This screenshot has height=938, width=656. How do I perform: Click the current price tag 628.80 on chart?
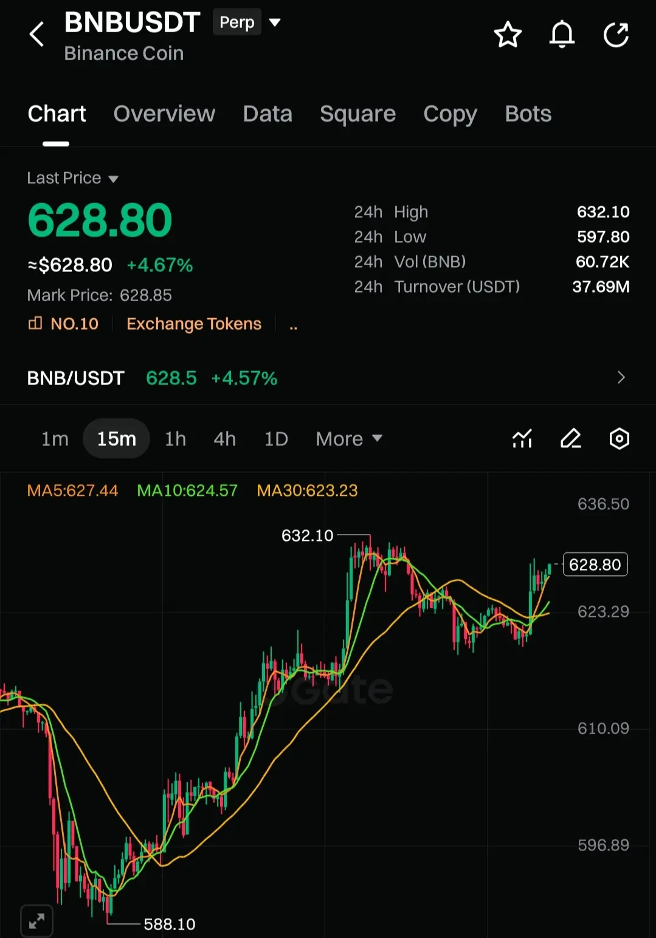coord(595,565)
